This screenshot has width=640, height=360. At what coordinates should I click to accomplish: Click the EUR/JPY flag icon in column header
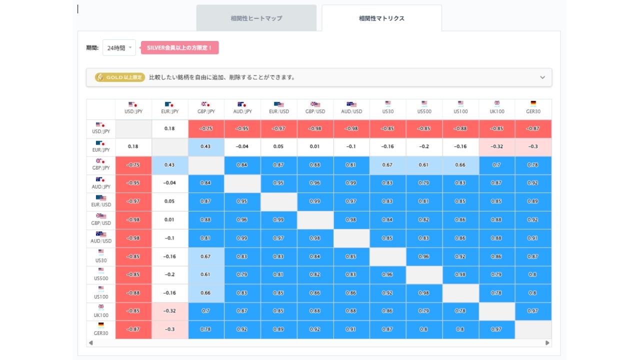click(169, 104)
